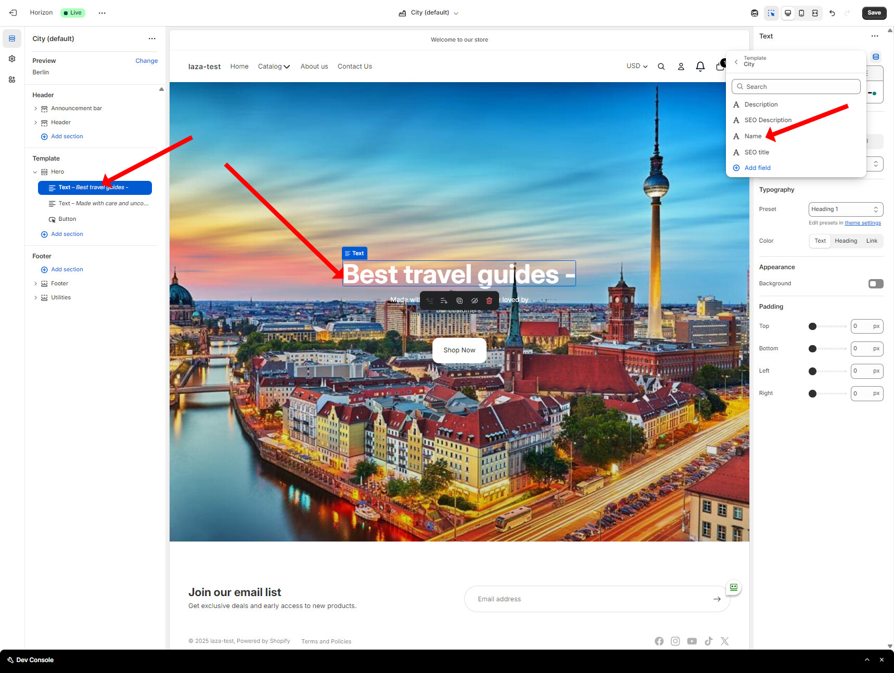Select the Link color option
This screenshot has height=673, width=894.
[x=872, y=241]
